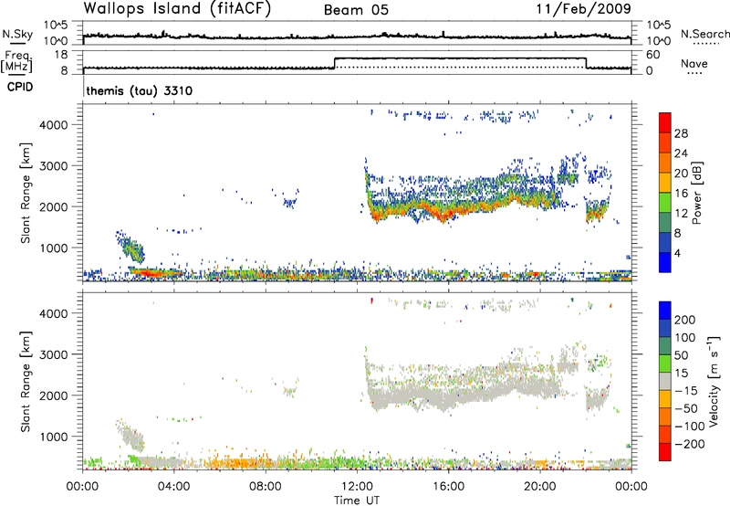The height and width of the screenshot is (506, 730).
Task: Click the Nave legend label
Action: [694, 63]
